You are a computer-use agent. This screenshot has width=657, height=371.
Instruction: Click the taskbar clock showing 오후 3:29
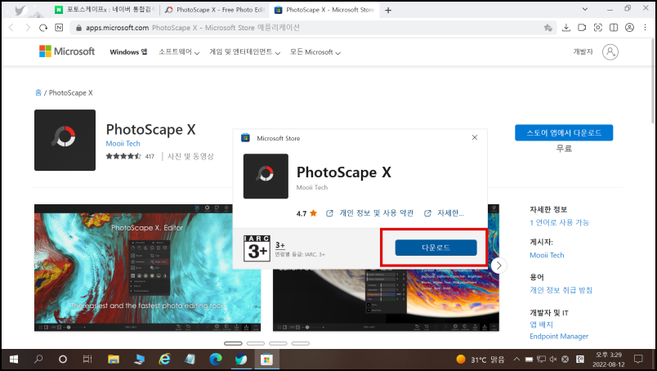pyautogui.click(x=609, y=360)
